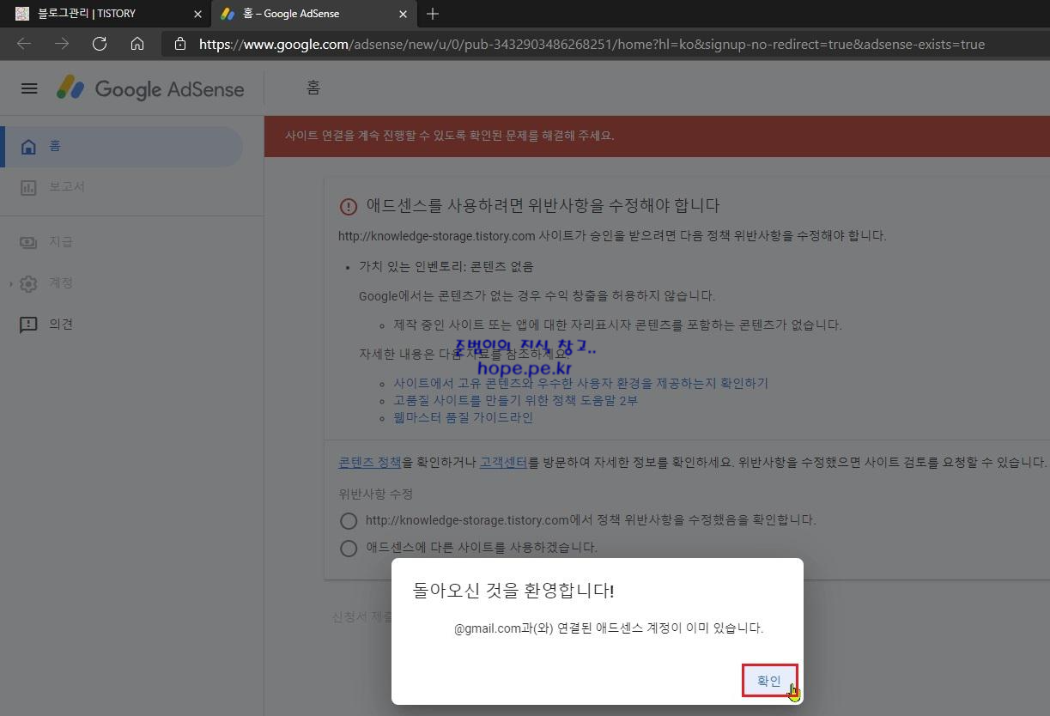Click the browser home button icon

[137, 44]
